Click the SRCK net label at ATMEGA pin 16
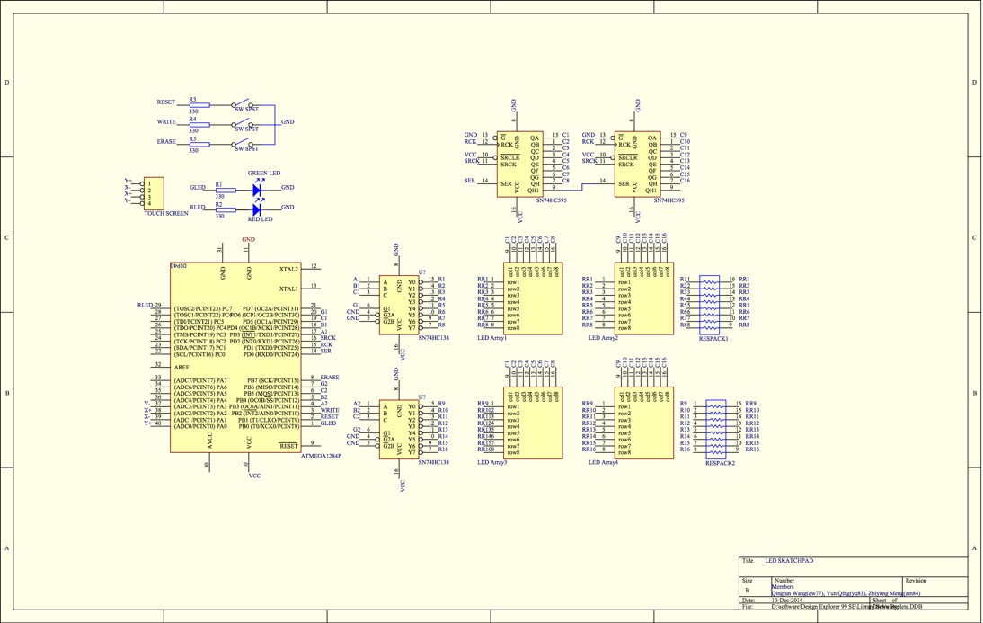The width and height of the screenshot is (983, 623). [328, 338]
